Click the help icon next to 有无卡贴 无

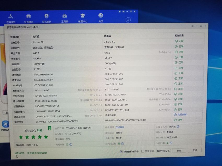tap(71, 144)
